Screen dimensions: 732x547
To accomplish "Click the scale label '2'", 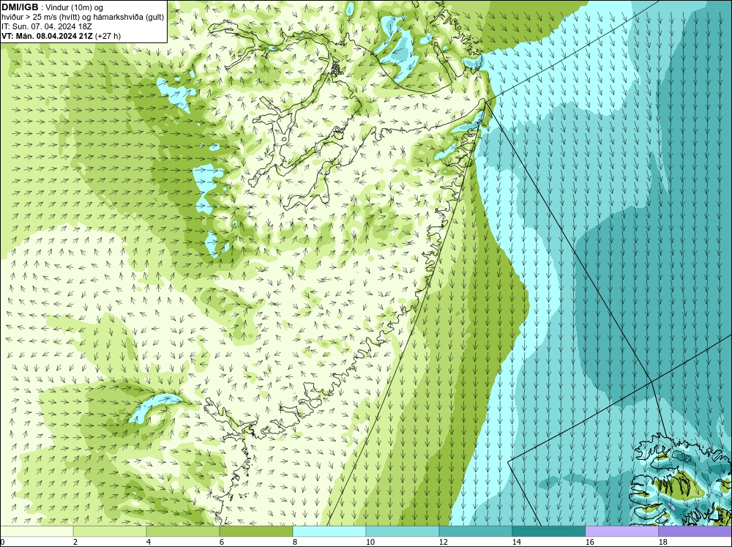I will pyautogui.click(x=75, y=542).
